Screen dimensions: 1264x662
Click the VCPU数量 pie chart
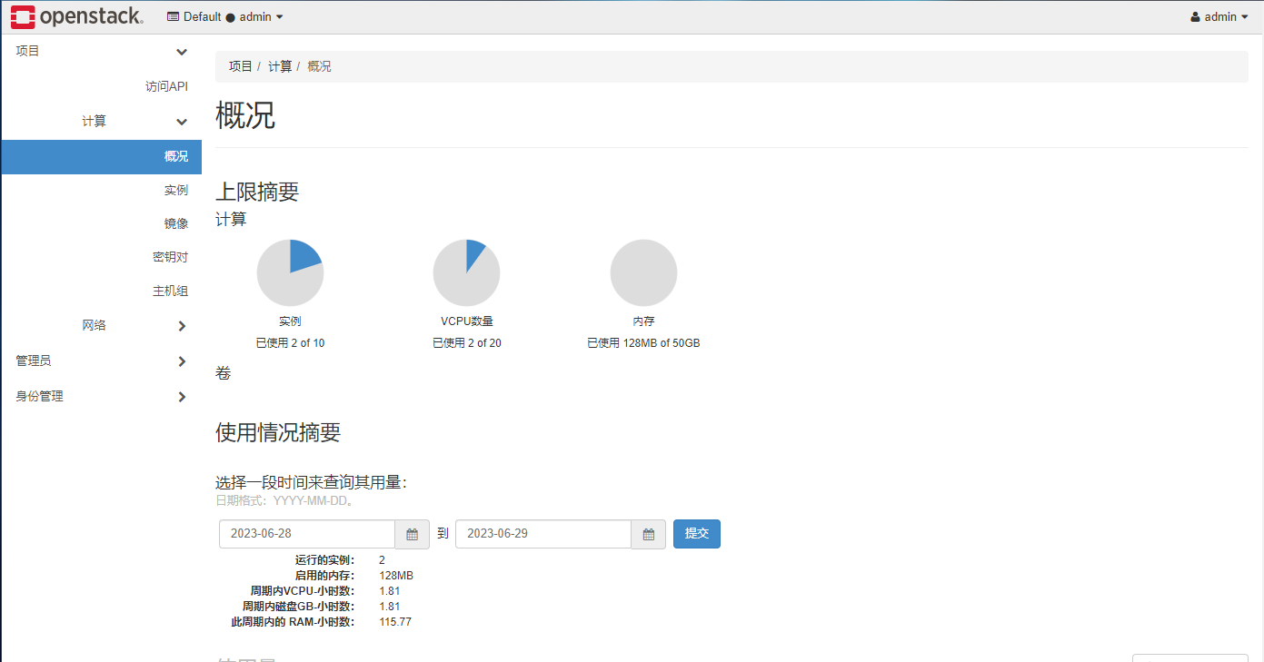pyautogui.click(x=466, y=272)
